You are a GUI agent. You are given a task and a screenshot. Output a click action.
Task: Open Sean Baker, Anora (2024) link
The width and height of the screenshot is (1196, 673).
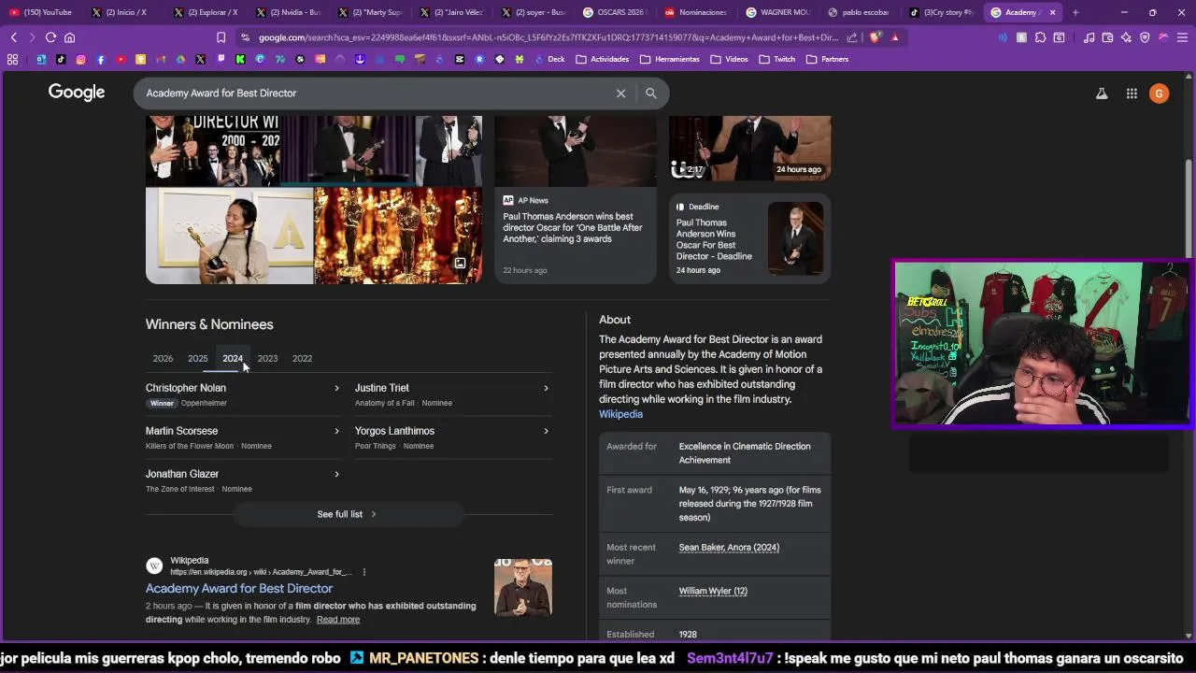pyautogui.click(x=729, y=548)
